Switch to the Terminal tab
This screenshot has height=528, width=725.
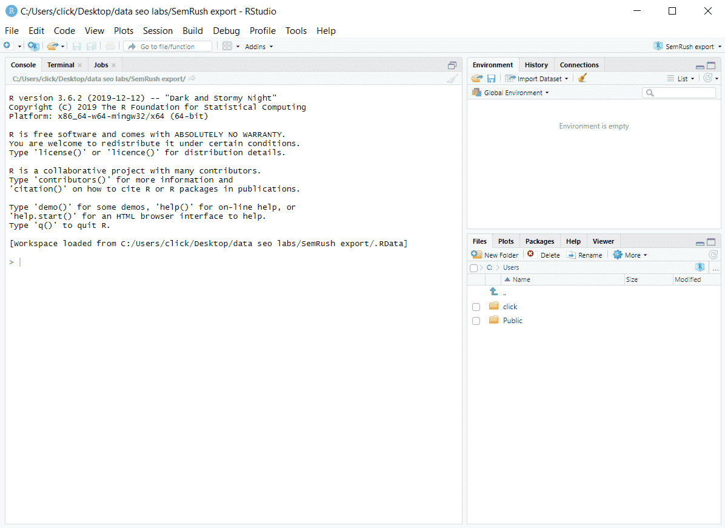(x=61, y=65)
